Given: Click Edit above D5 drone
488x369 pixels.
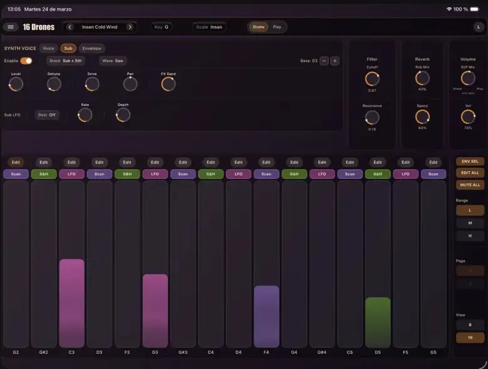Looking at the screenshot, I should [x=378, y=162].
